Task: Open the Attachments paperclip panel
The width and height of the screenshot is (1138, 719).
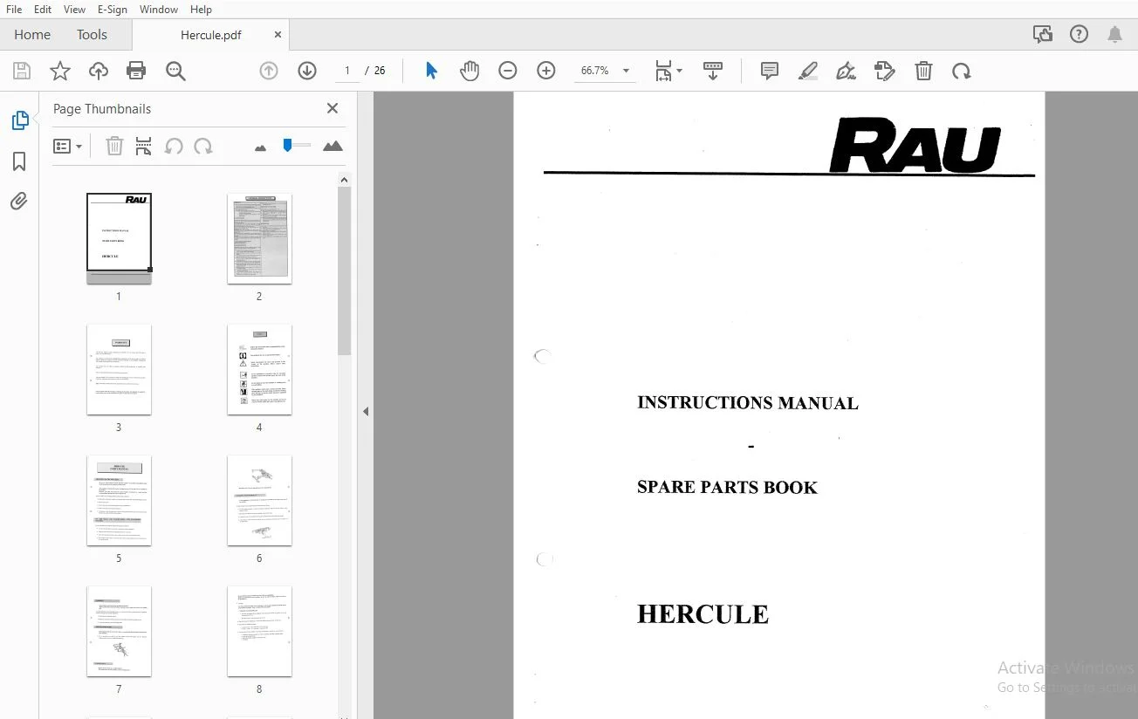Action: [x=19, y=202]
